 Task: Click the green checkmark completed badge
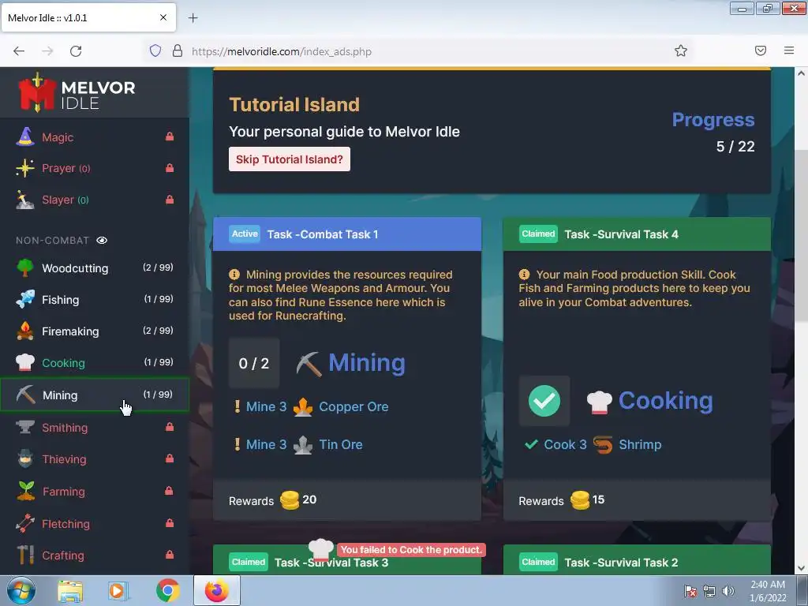pos(544,401)
